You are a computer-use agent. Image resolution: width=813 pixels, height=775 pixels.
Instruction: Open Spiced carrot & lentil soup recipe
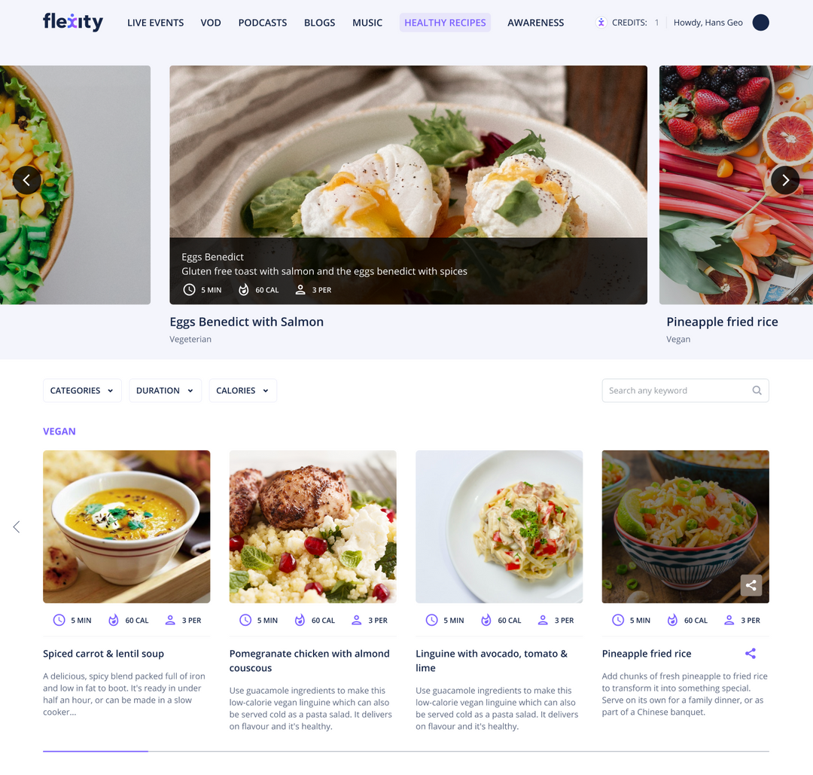tap(103, 654)
